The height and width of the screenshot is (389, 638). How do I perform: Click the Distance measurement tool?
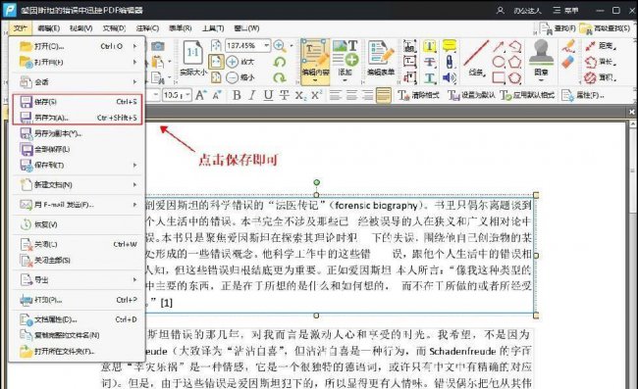600,46
